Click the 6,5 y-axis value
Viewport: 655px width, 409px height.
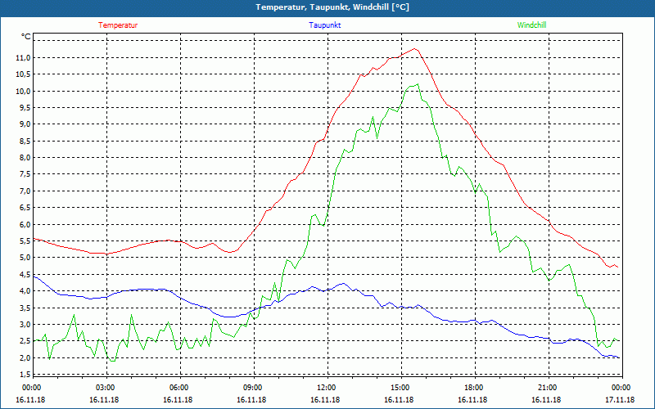tap(25, 208)
